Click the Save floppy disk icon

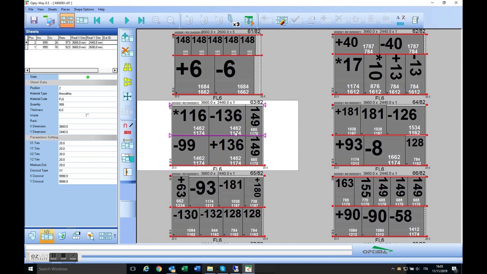pos(34,20)
